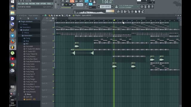This screenshot has height=107, width=191.
Task: Toggle pattern/song mode switch
Action: click(63, 5)
